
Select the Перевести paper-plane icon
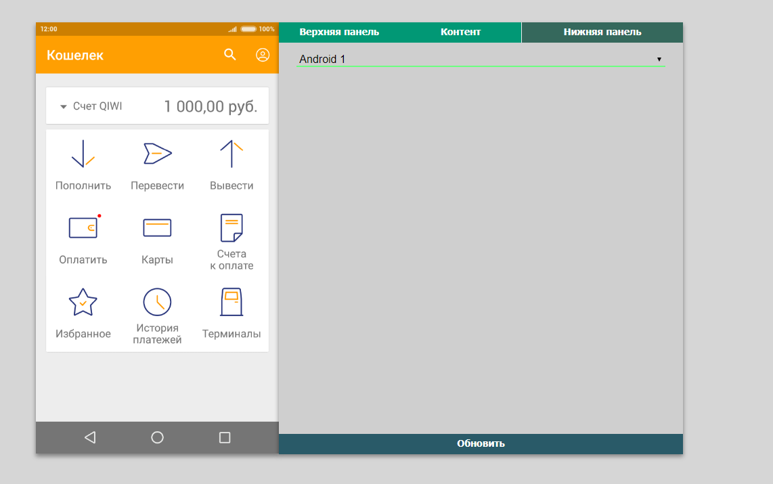(157, 153)
